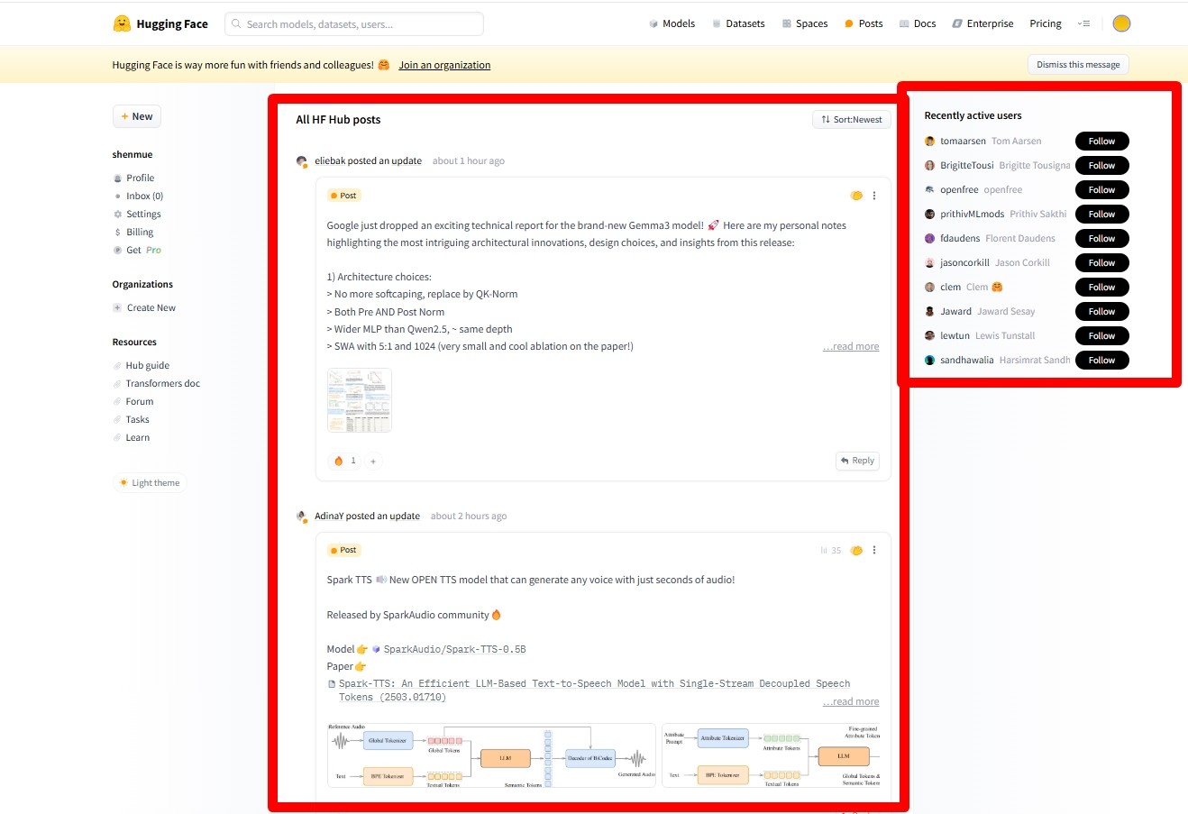
Task: Click jasoncorkill's avatar
Action: 929,263
